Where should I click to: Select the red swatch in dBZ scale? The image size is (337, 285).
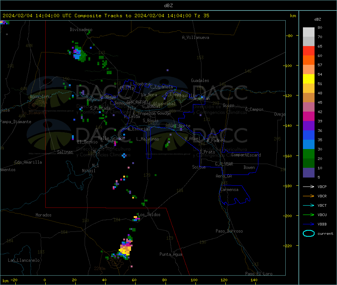[x=309, y=51]
